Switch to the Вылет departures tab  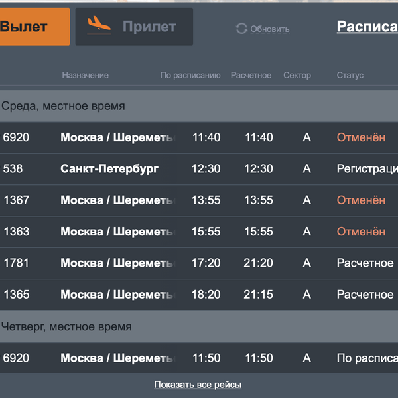33,27
